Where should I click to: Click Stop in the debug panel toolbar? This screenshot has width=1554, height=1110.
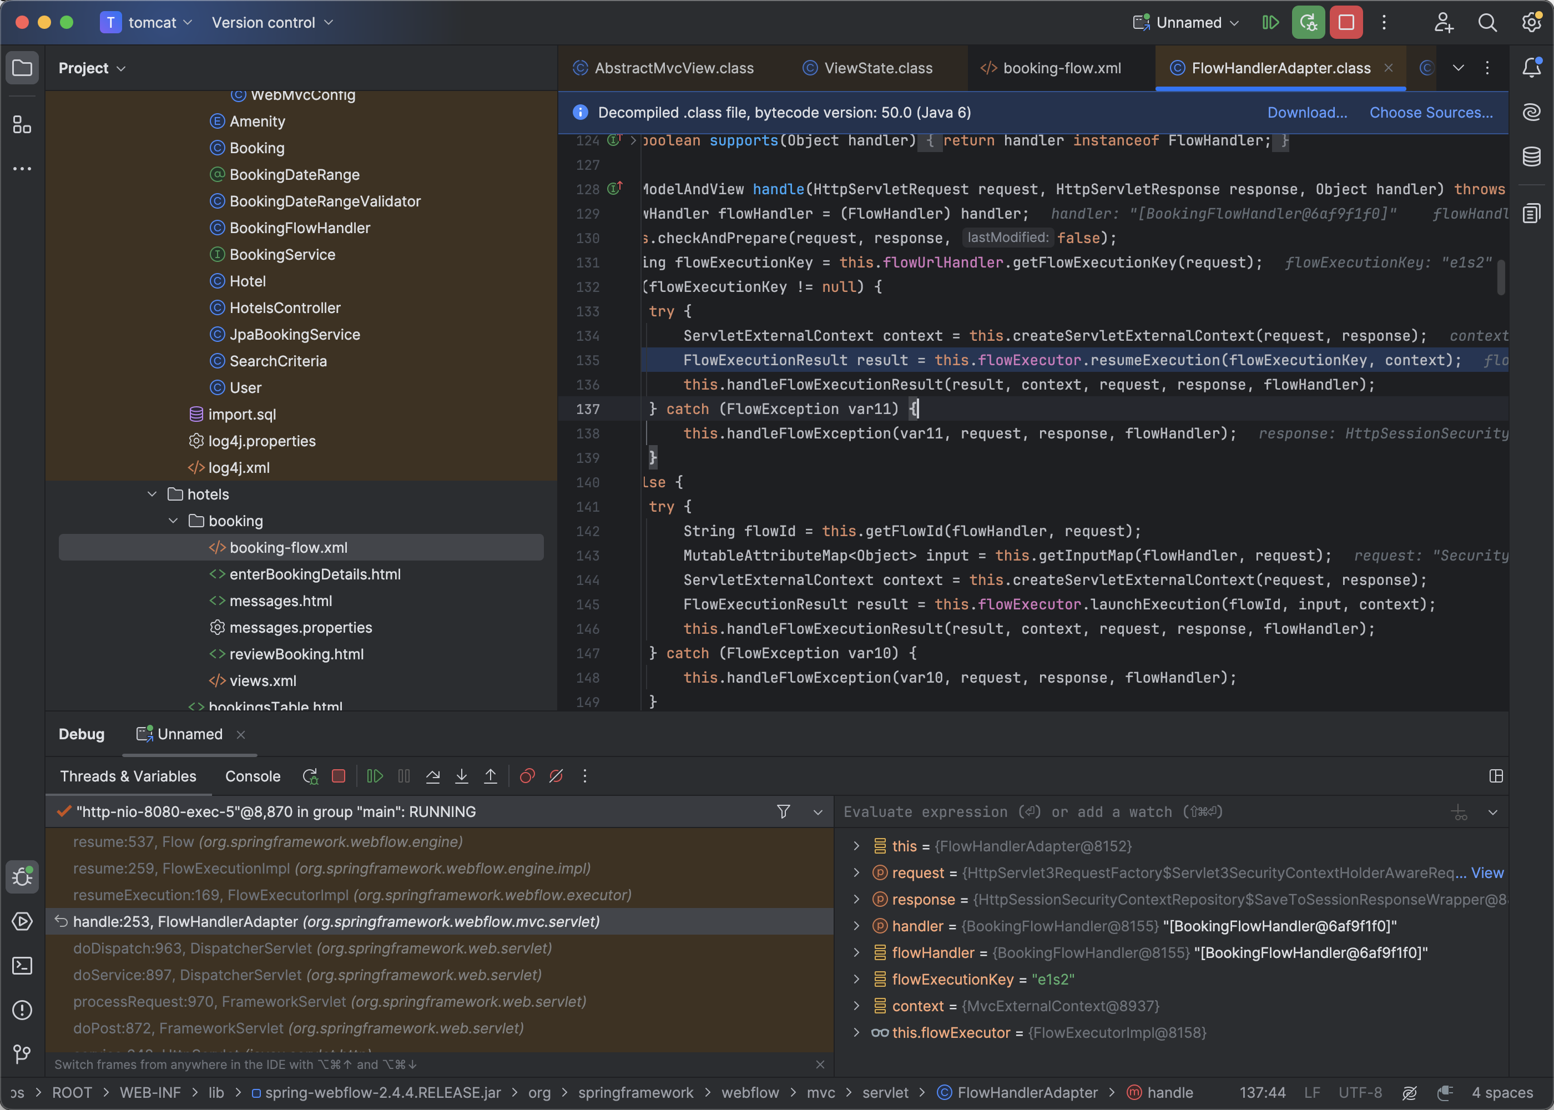tap(338, 776)
